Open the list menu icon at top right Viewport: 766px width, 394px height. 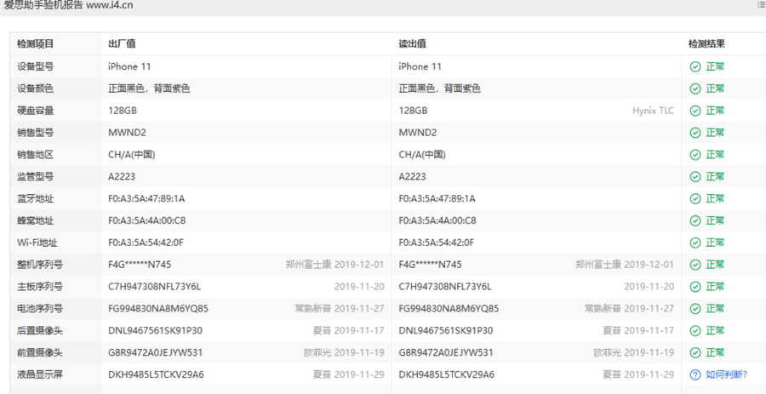(x=761, y=5)
